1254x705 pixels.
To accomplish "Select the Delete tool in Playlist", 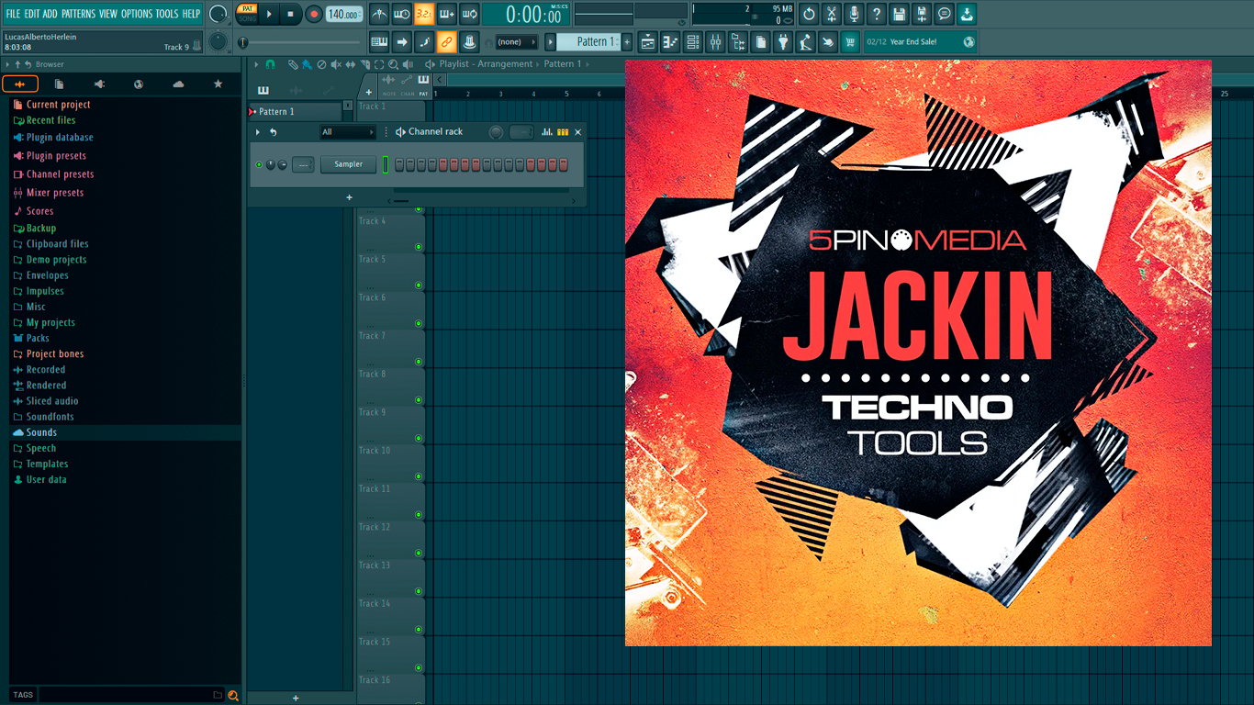I will pyautogui.click(x=321, y=64).
